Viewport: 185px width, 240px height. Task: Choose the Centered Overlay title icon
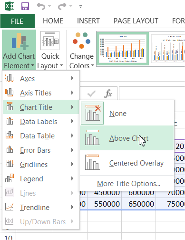(x=92, y=162)
